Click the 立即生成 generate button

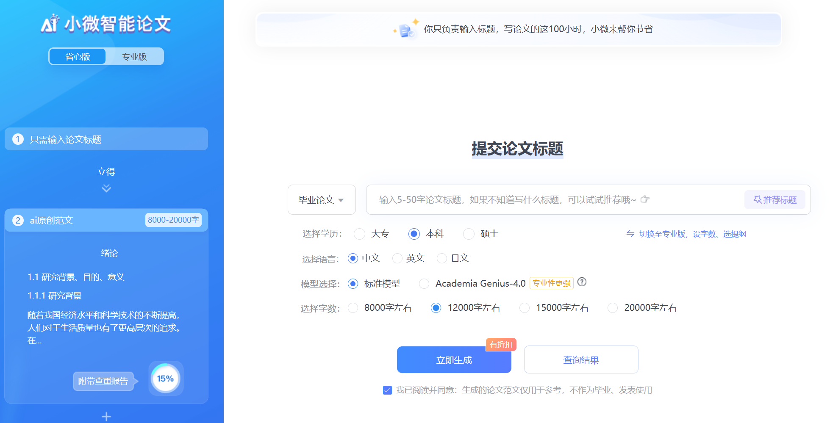tap(454, 359)
